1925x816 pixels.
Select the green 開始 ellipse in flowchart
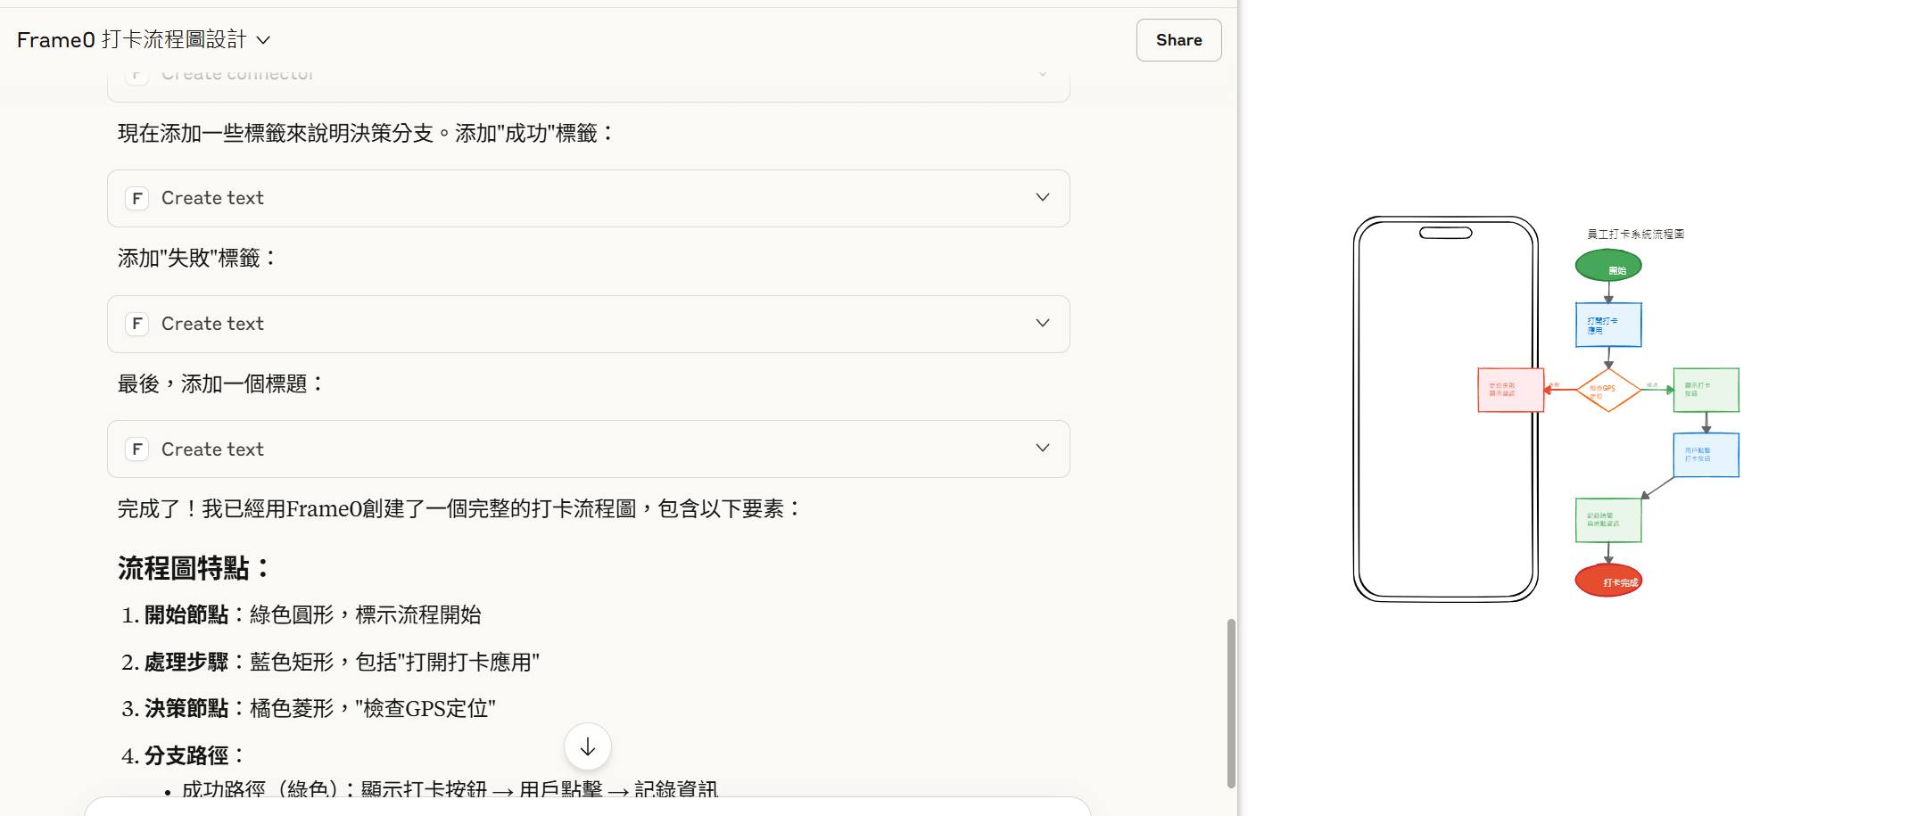[x=1608, y=266]
